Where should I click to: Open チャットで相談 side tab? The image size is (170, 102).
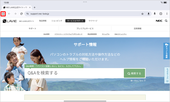click(x=167, y=51)
